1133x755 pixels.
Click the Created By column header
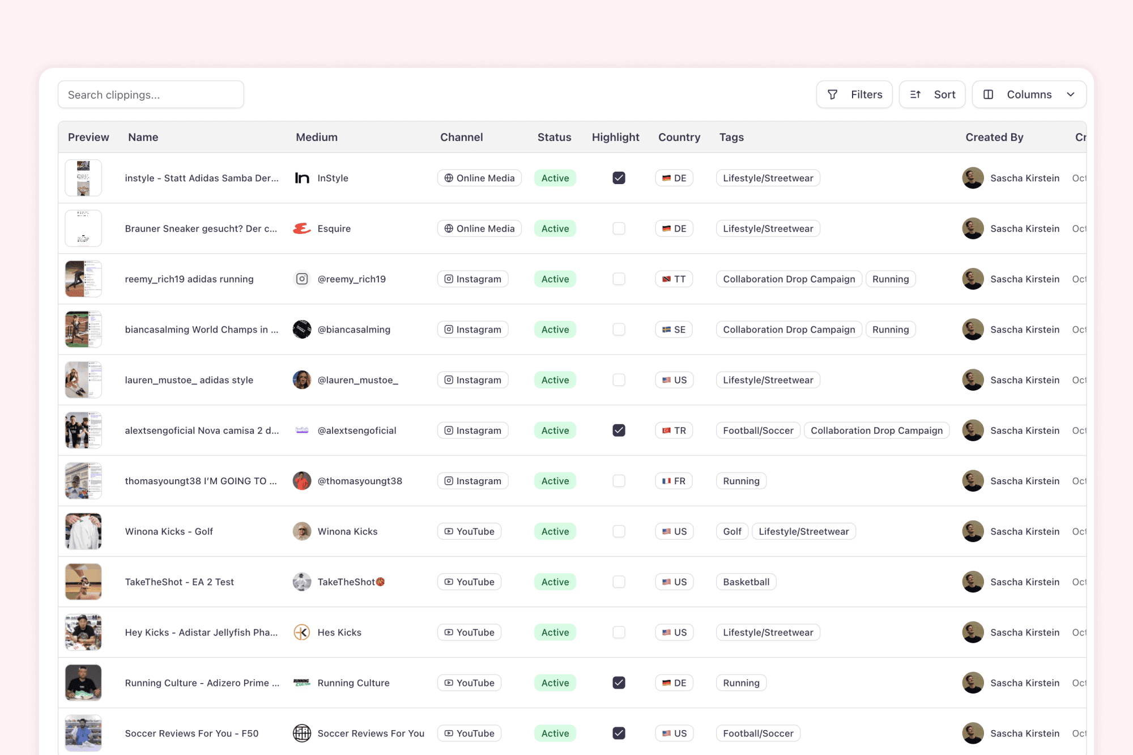point(994,137)
